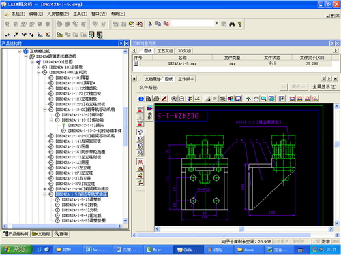Expand the DE242A-10 tree node

pos(39,67)
